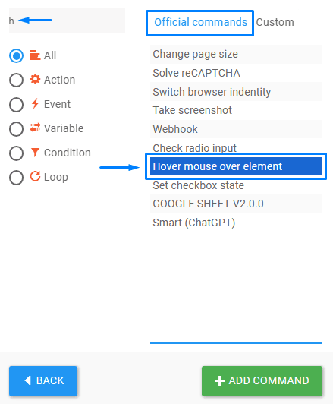Focus the search field containing h
The height and width of the screenshot is (404, 333).
click(x=67, y=21)
